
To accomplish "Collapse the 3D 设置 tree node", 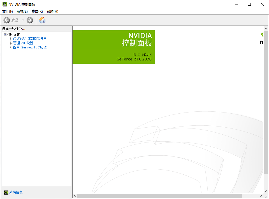I will point(5,34).
